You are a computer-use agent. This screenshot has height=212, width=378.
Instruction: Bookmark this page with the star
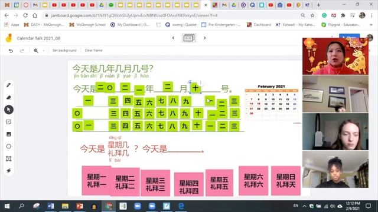[312, 15]
